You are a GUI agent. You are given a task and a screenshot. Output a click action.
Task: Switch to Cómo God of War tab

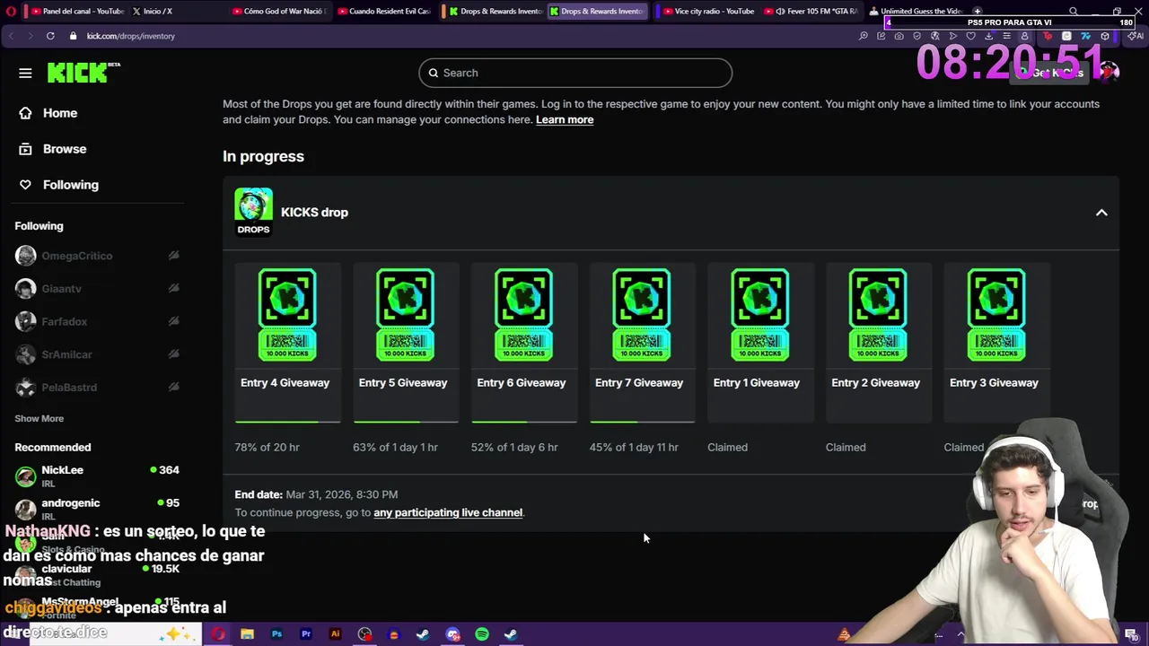[x=279, y=11]
